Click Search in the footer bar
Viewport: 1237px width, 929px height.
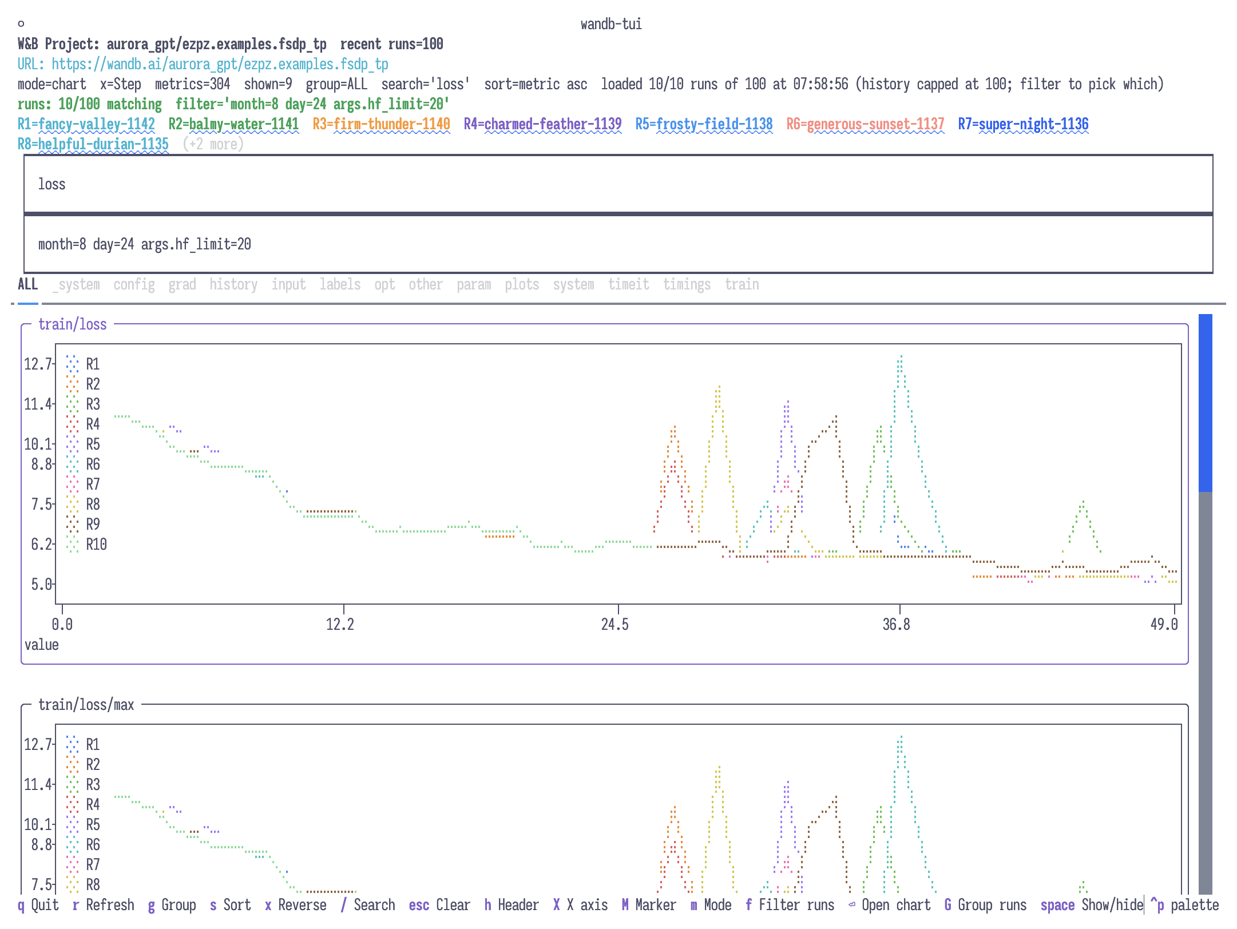(x=368, y=905)
